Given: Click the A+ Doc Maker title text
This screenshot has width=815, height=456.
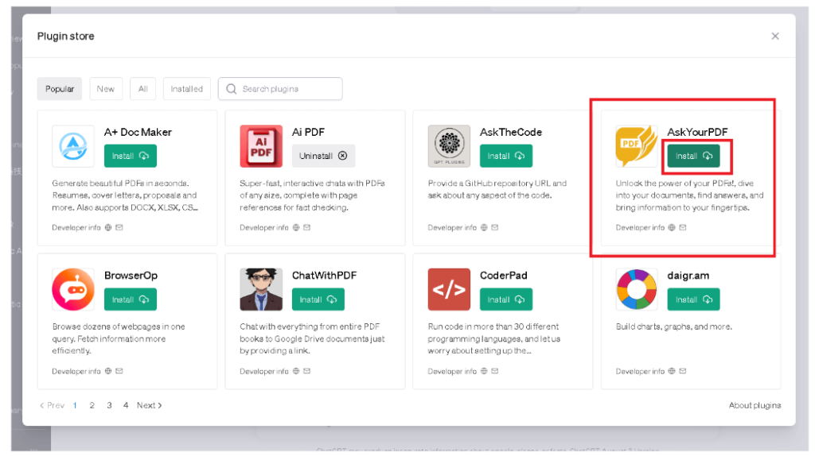Looking at the screenshot, I should pos(138,133).
